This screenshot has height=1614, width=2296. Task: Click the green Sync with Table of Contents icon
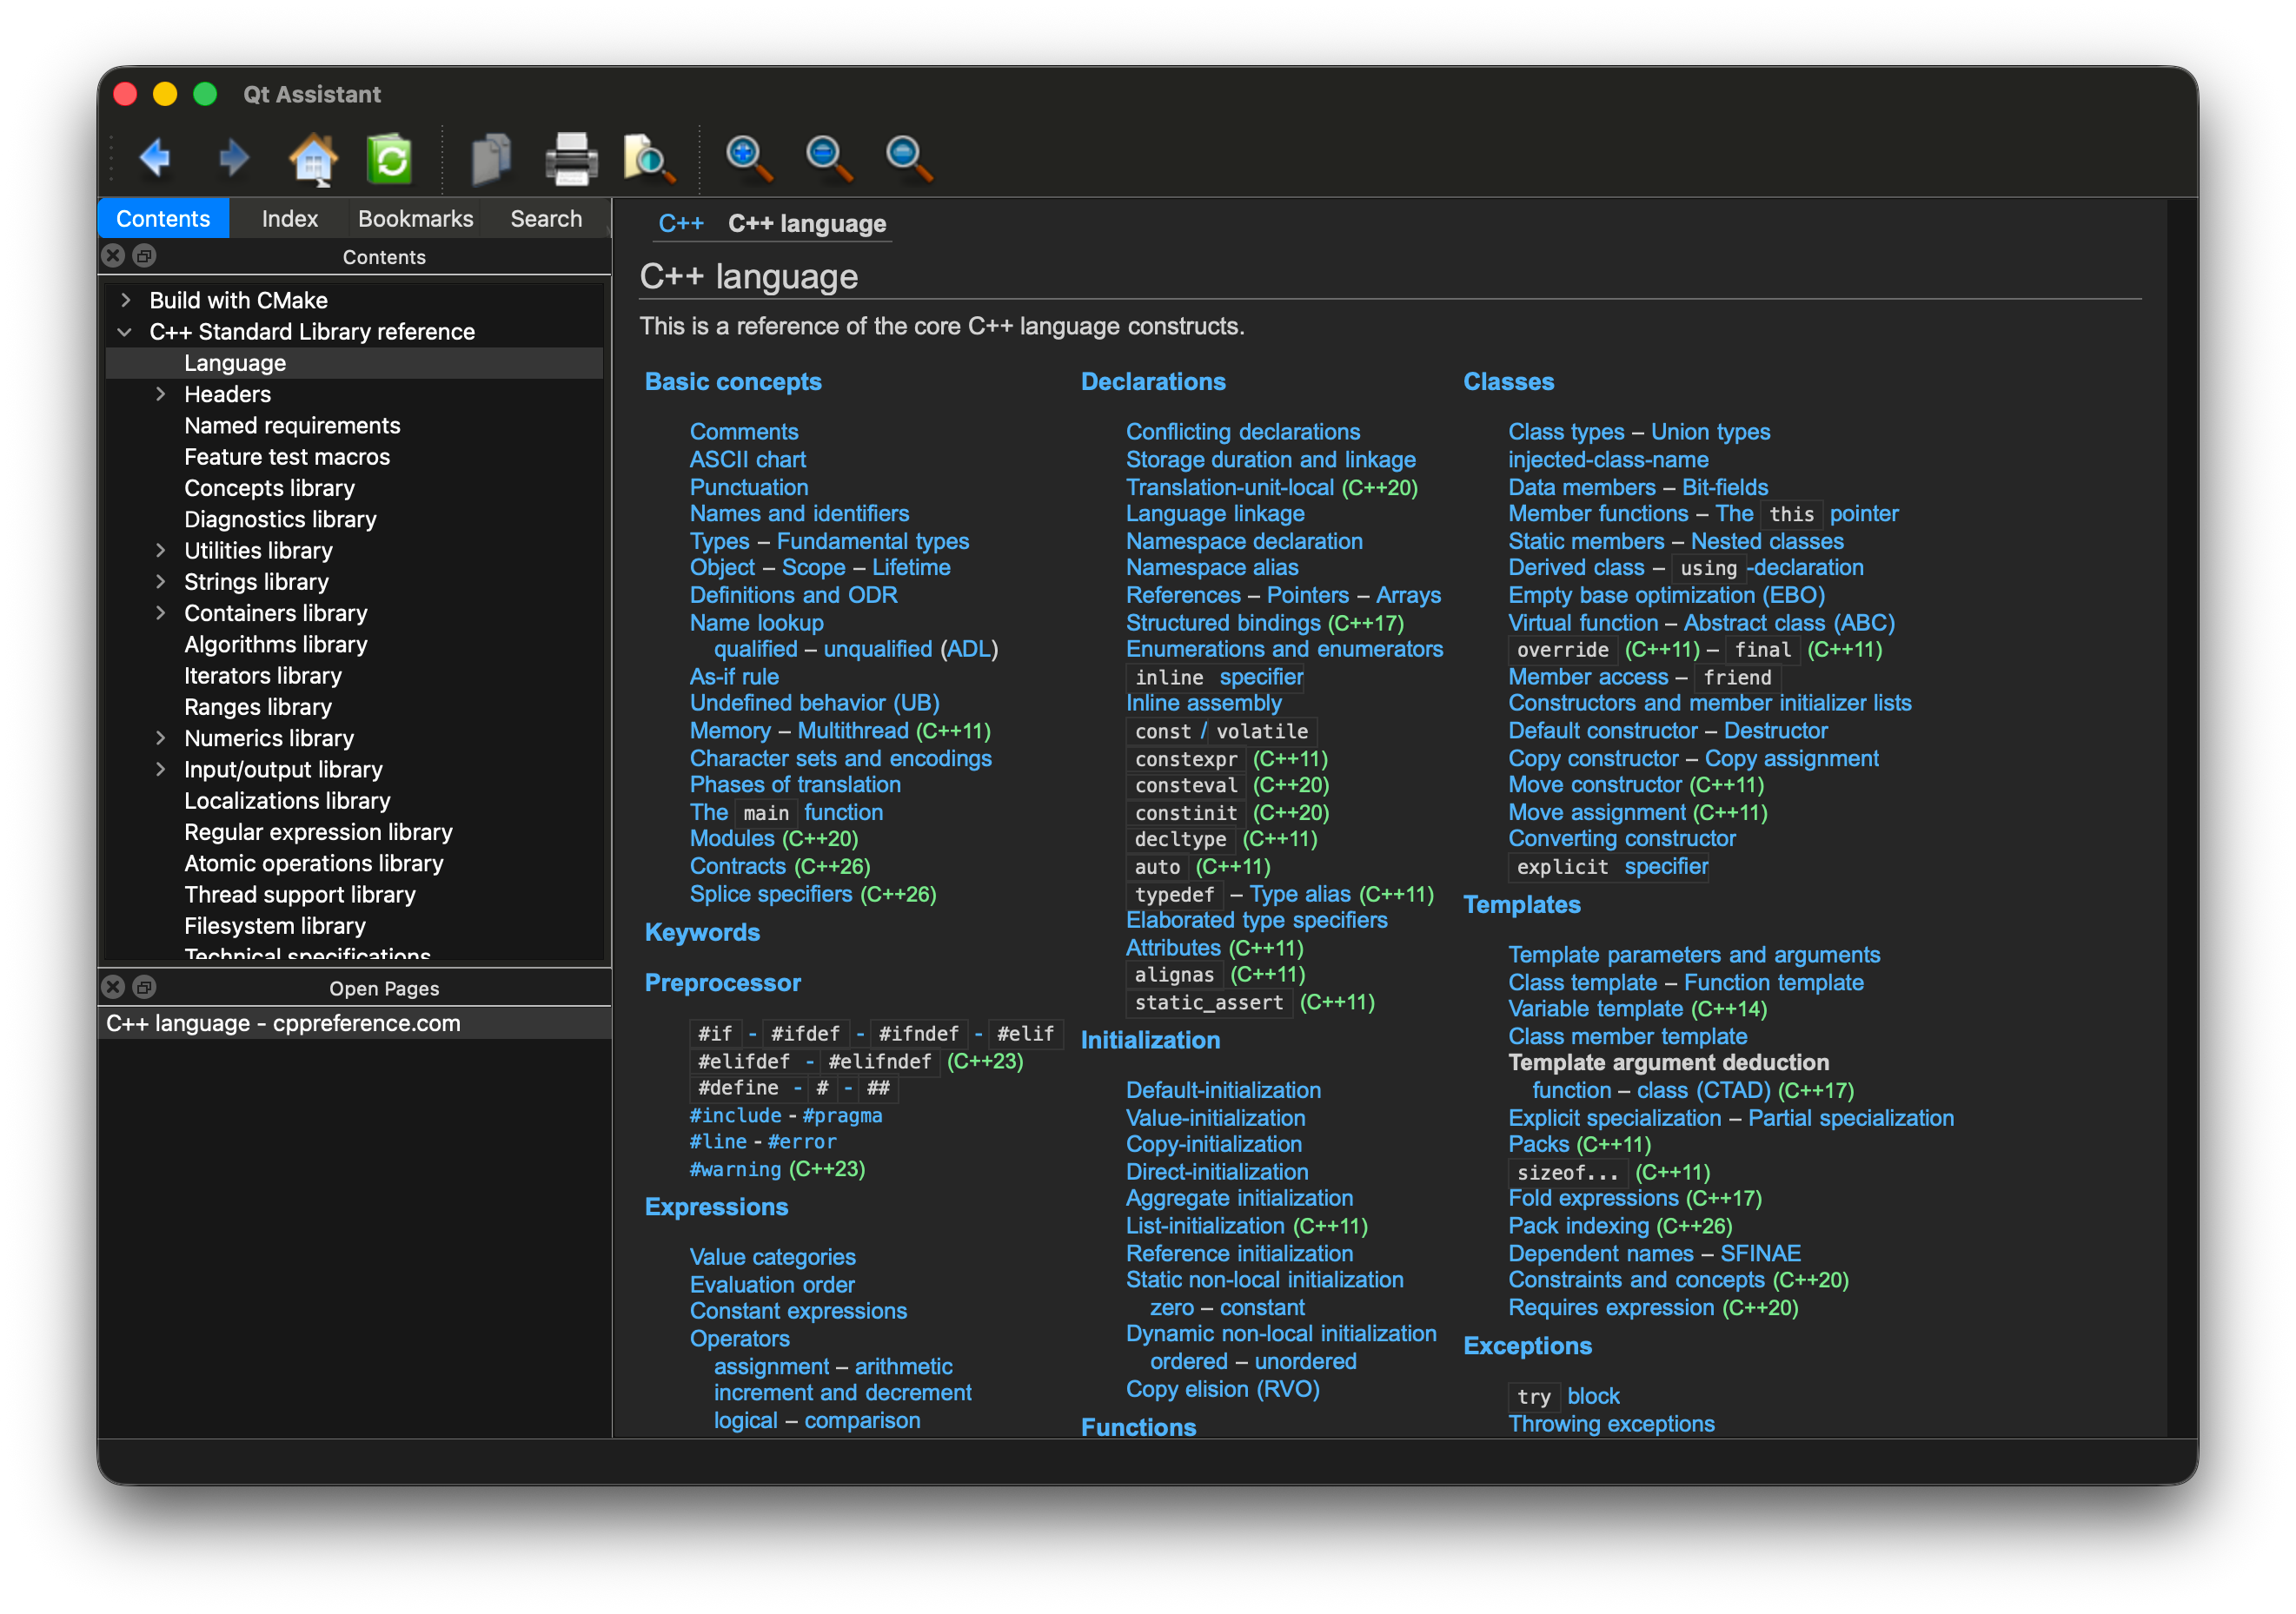[x=390, y=158]
